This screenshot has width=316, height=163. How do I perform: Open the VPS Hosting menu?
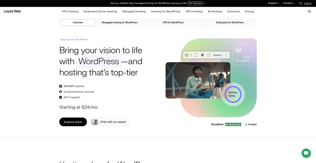click(70, 12)
